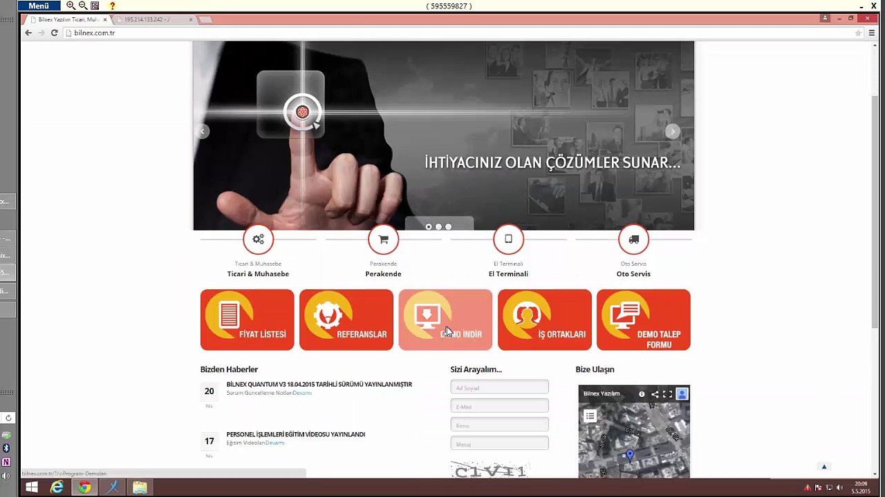885x497 pixels.
Task: Zoom out with the viewer magnifier minus icon
Action: pyautogui.click(x=83, y=6)
